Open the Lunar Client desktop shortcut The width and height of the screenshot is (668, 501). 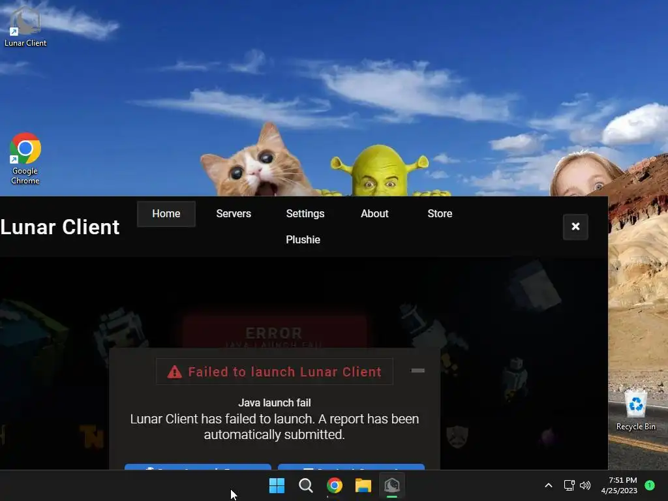(x=25, y=26)
